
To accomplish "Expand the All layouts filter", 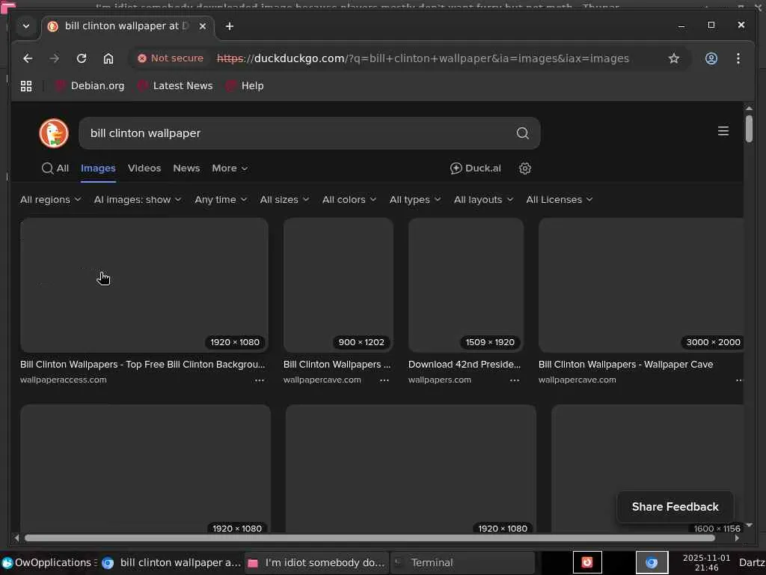I will pyautogui.click(x=483, y=199).
